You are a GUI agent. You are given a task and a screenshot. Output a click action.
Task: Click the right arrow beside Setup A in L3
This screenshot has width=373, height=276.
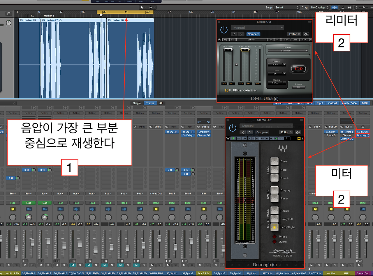pyautogui.click(x=277, y=40)
